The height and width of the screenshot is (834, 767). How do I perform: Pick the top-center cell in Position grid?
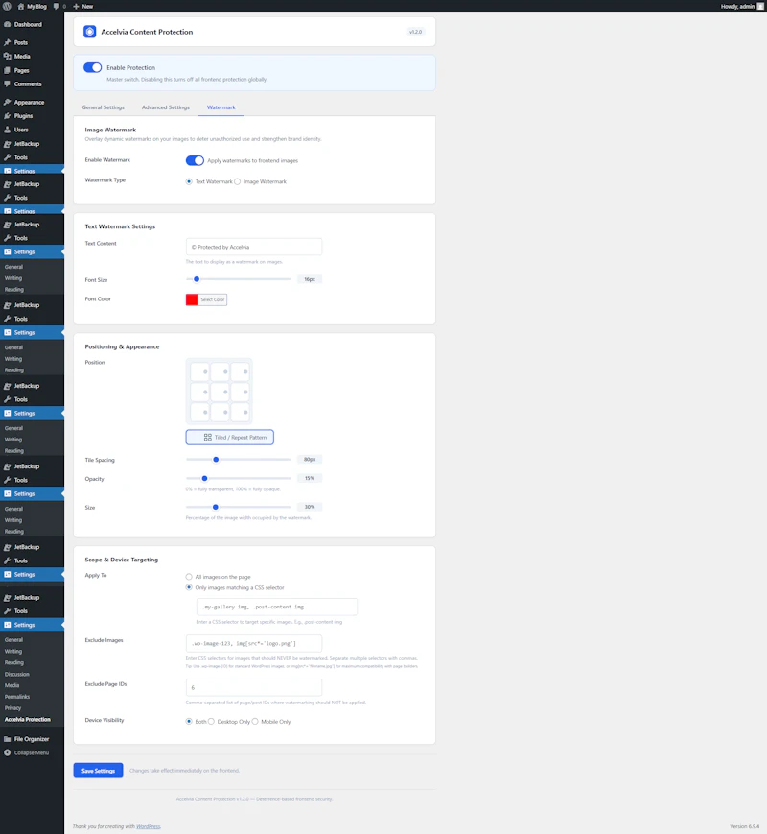coord(221,371)
